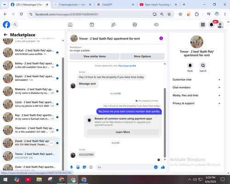This screenshot has height=184, width=230.
Task: Click the conversation list scrollbar
Action: click(x=63, y=114)
